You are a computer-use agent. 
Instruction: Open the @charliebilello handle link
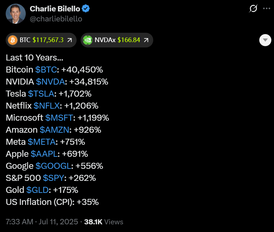(56, 19)
